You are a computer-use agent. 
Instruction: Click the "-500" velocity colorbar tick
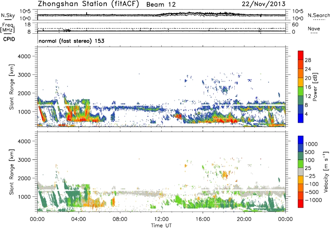[311, 192]
